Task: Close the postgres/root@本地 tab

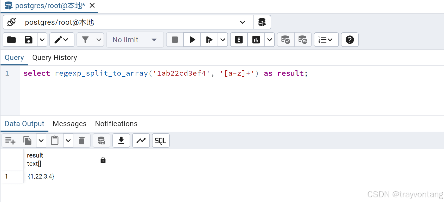Action: (92, 5)
